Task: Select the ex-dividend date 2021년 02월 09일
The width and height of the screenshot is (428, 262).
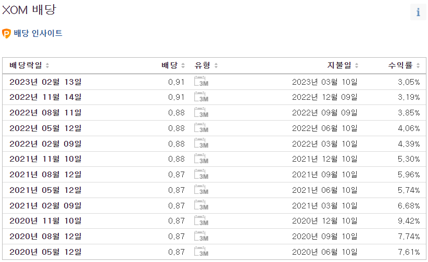Action: [45, 205]
